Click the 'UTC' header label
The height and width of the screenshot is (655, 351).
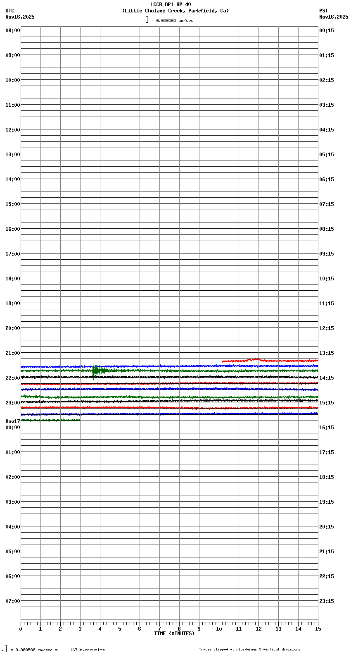pos(10,11)
